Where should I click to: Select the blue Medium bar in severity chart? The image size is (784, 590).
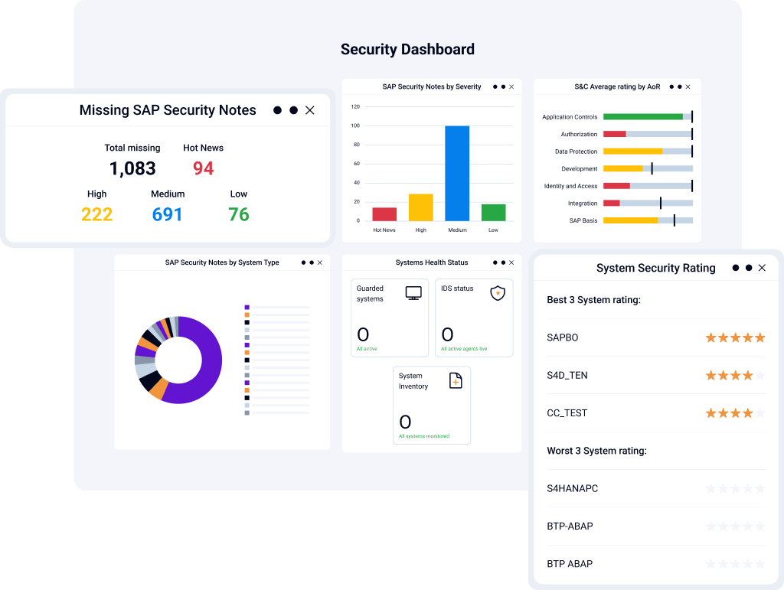coord(457,174)
